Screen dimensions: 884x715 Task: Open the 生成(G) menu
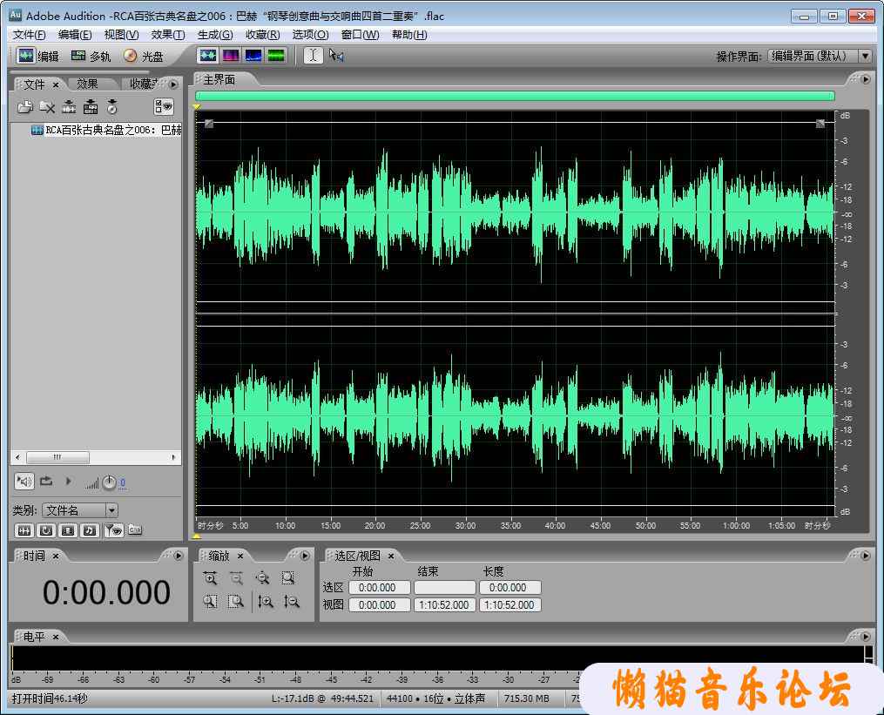[x=215, y=35]
